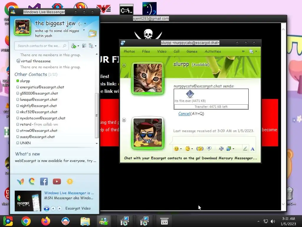Open the add contact dropdown arrow

[x=78, y=46]
